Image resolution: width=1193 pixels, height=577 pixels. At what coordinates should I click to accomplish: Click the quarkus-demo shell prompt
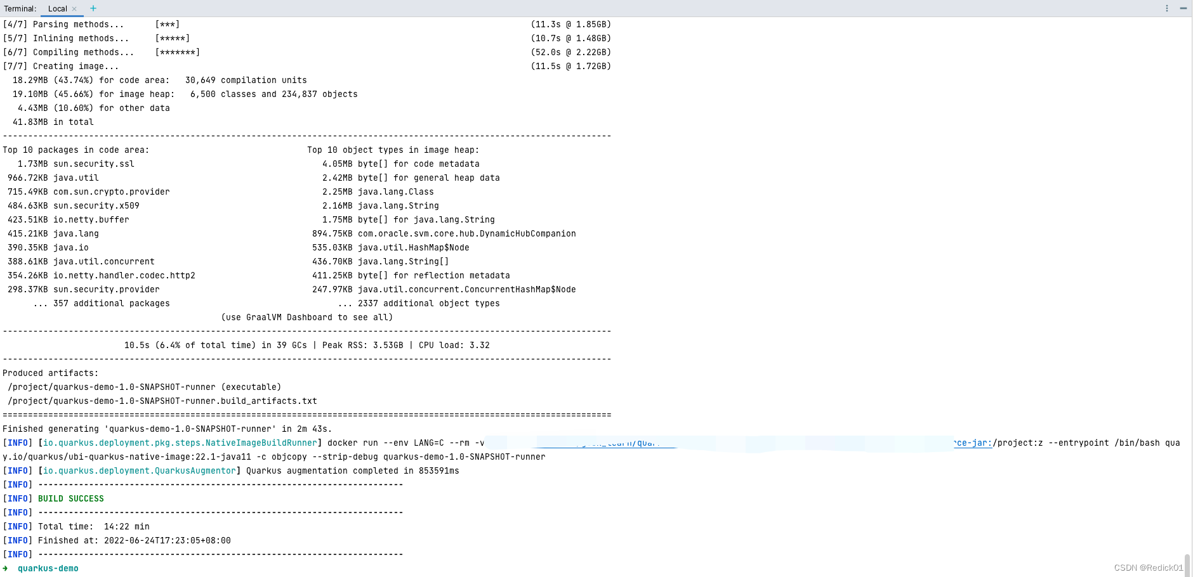click(x=48, y=568)
